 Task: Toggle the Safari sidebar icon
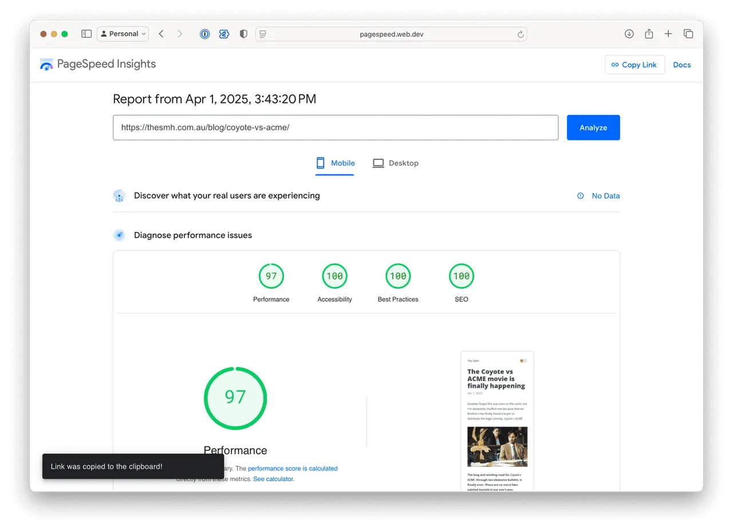[x=86, y=34]
